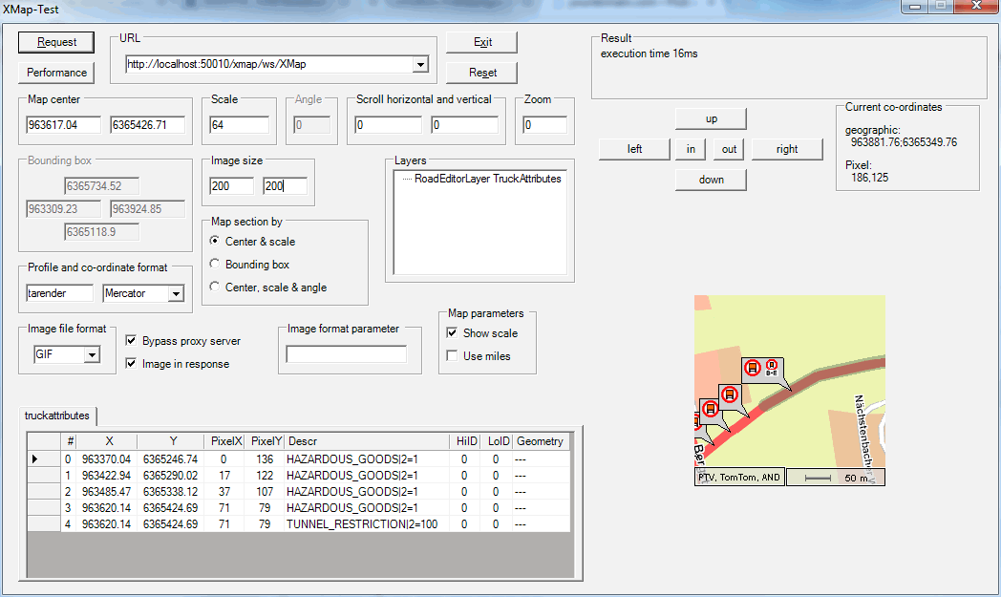Toggle the Bypass proxy server checkbox

click(x=134, y=341)
